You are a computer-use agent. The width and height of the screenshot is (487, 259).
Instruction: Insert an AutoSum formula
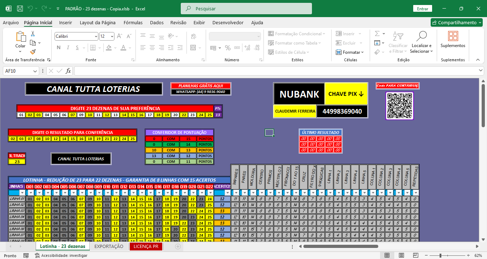point(377,33)
